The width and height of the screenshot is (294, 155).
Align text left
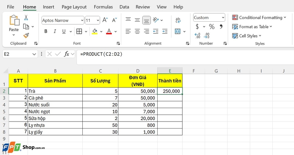click(x=128, y=31)
